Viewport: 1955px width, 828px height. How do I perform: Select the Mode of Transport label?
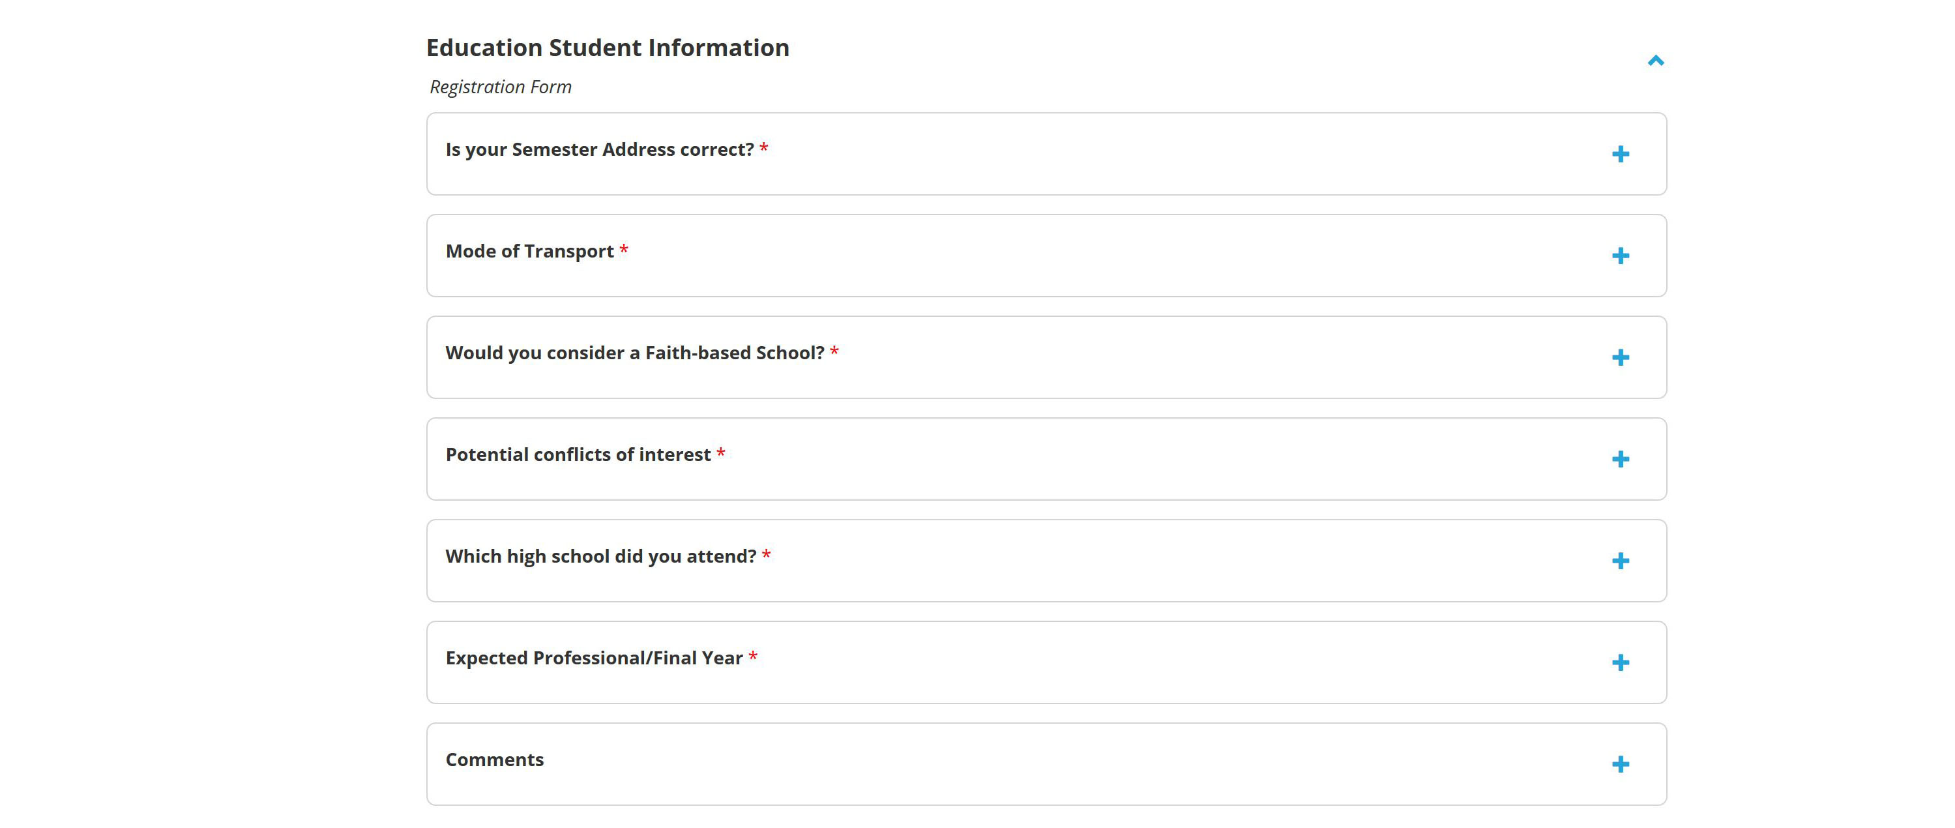click(530, 251)
